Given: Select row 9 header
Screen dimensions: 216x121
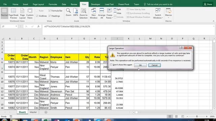Looking at the screenshot, I should pyautogui.click(x=2, y=77).
